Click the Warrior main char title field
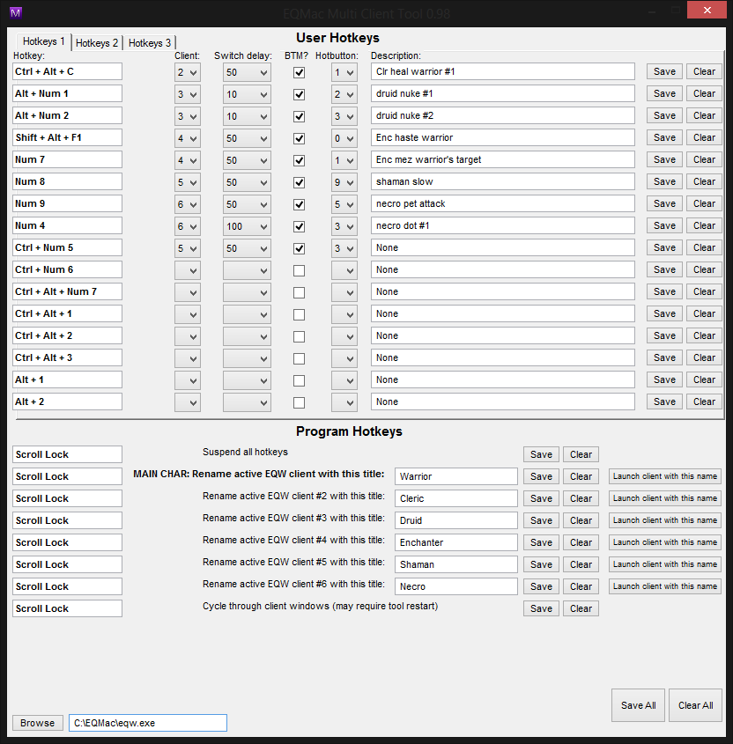The height and width of the screenshot is (744, 733). pos(455,476)
